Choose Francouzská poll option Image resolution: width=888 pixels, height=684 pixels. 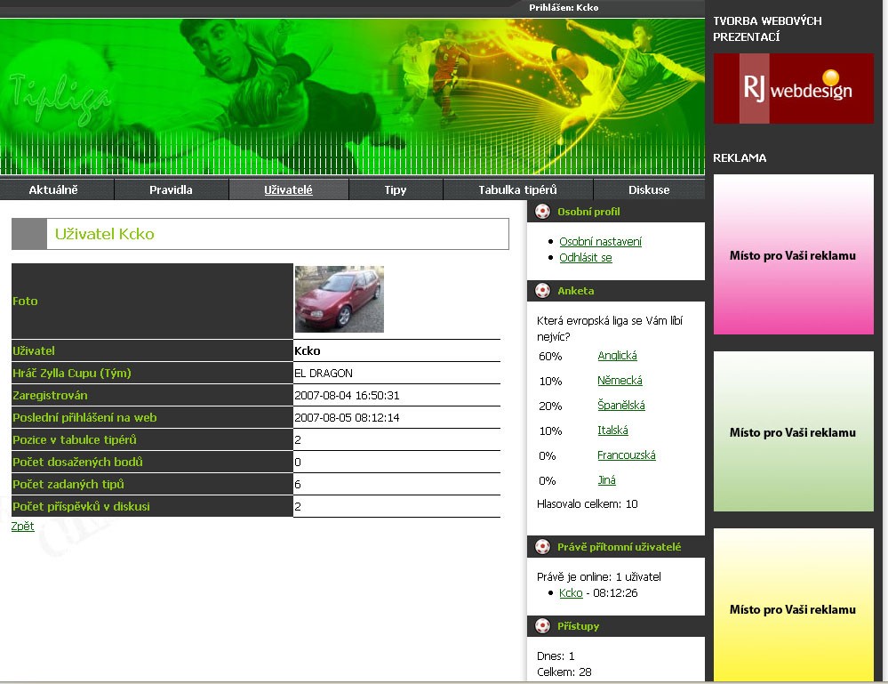(626, 455)
